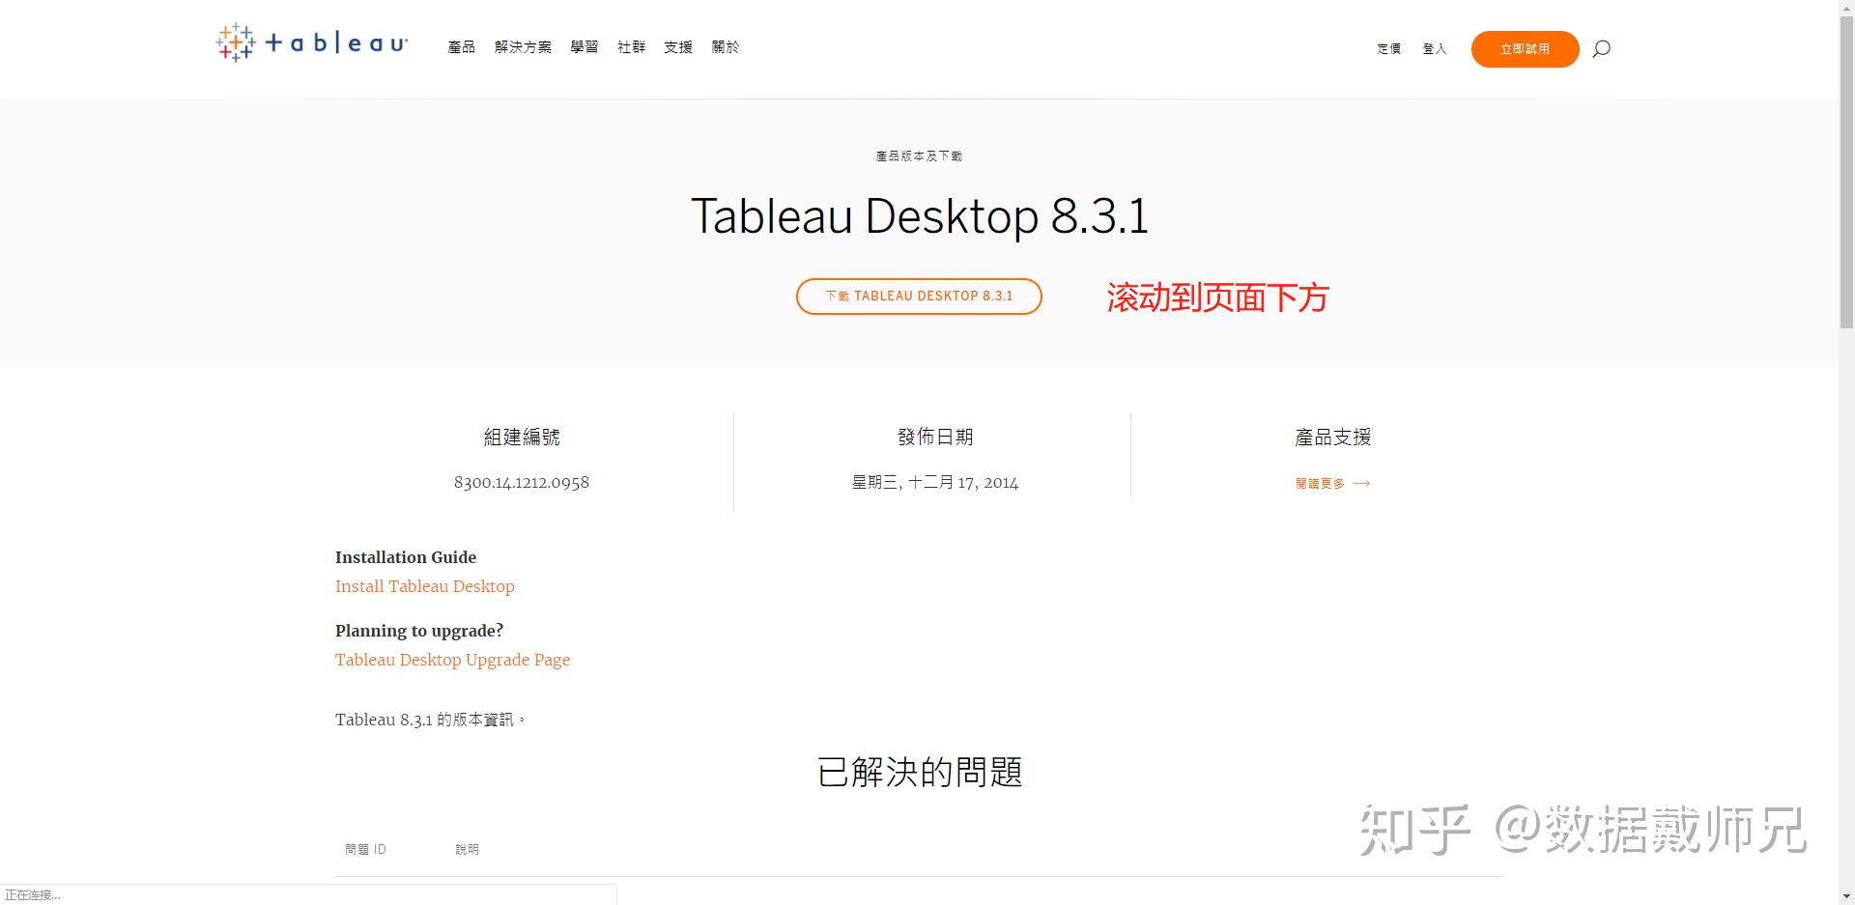The image size is (1855, 905).
Task: Click the 已解決的問題 heading
Action: (x=920, y=772)
